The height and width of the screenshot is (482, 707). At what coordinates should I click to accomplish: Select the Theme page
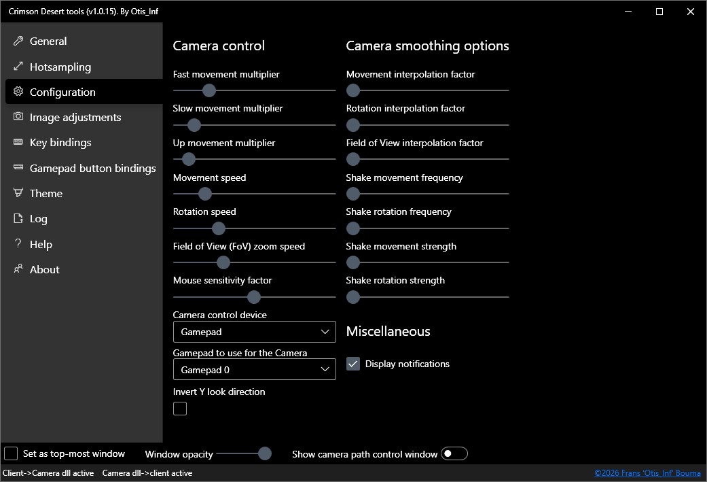point(84,193)
